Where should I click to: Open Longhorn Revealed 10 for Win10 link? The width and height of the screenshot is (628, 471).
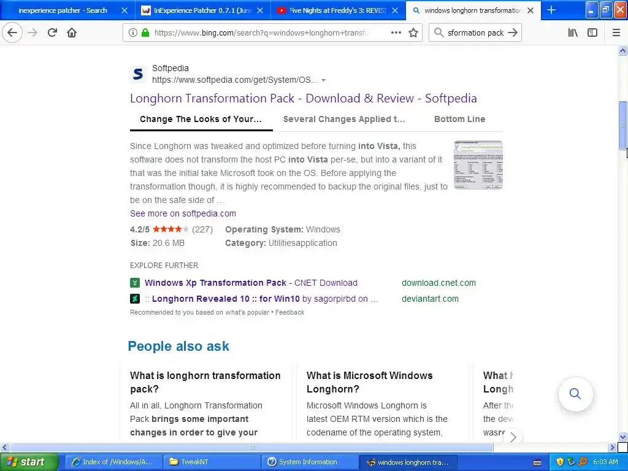pyautogui.click(x=261, y=299)
